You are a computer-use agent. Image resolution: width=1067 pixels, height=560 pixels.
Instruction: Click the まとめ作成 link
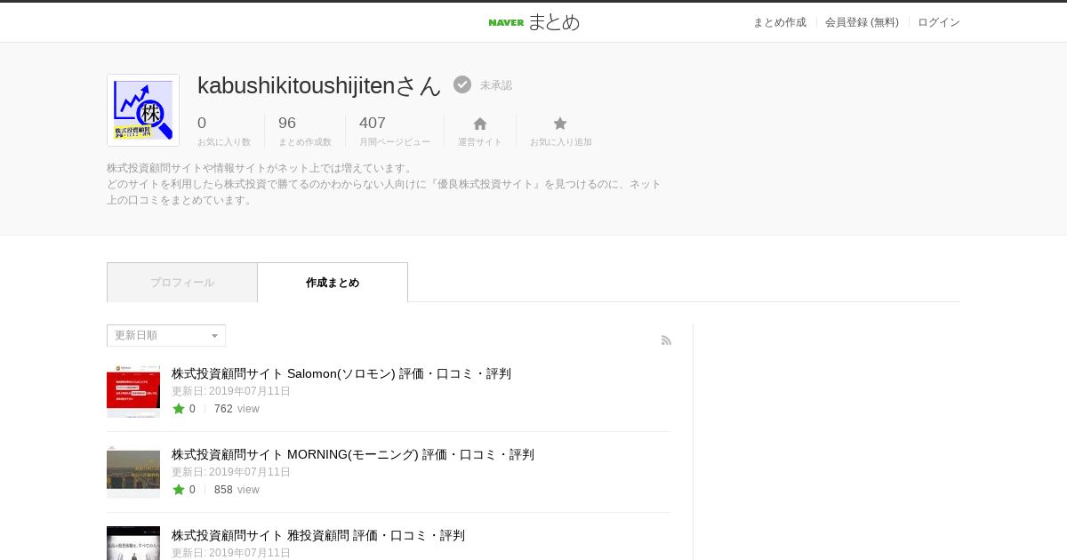tap(780, 22)
